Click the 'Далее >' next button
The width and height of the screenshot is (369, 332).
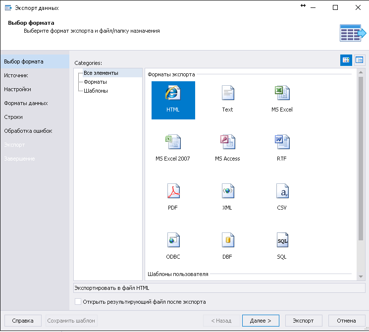[261, 321]
